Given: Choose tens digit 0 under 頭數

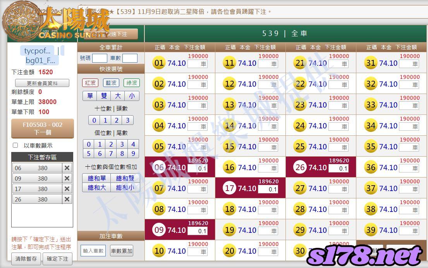Looking at the screenshot, I should click(94, 120).
